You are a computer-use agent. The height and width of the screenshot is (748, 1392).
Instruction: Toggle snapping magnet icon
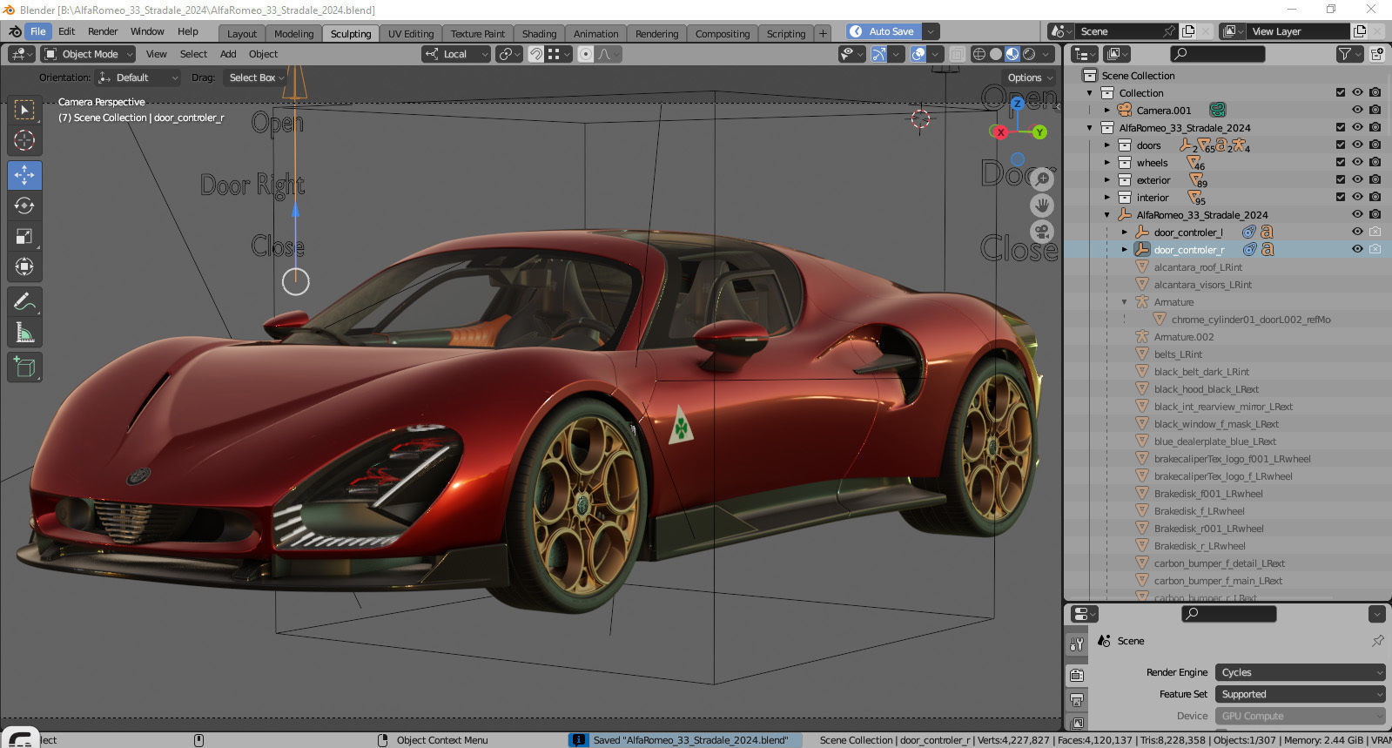coord(536,54)
